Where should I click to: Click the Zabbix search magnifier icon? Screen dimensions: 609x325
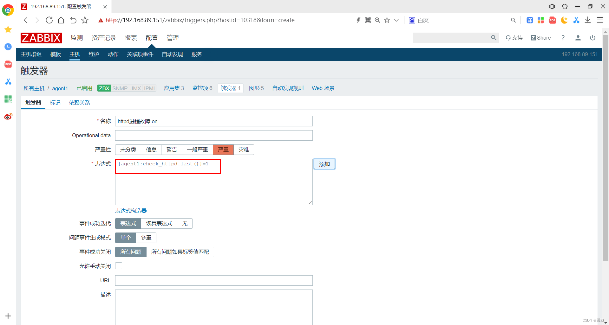click(x=494, y=38)
